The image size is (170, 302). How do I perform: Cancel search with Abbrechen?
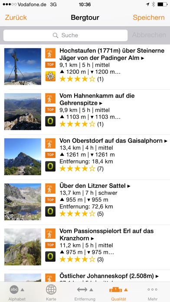coord(149,35)
